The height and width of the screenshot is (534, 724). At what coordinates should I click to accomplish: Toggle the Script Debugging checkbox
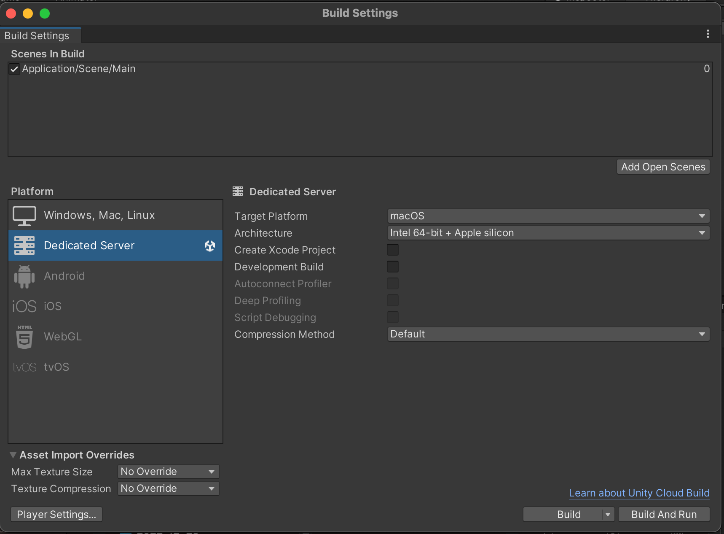click(393, 317)
